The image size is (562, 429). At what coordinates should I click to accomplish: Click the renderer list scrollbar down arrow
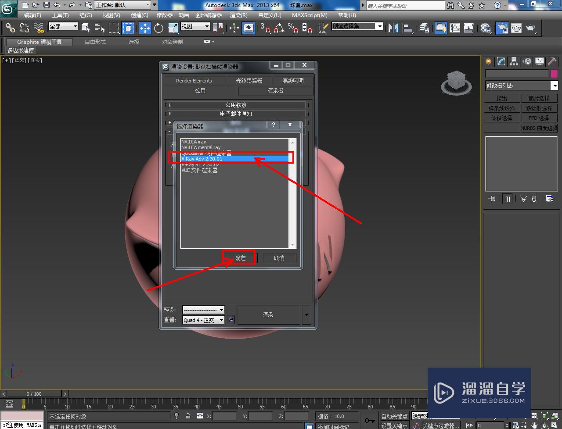click(x=292, y=245)
